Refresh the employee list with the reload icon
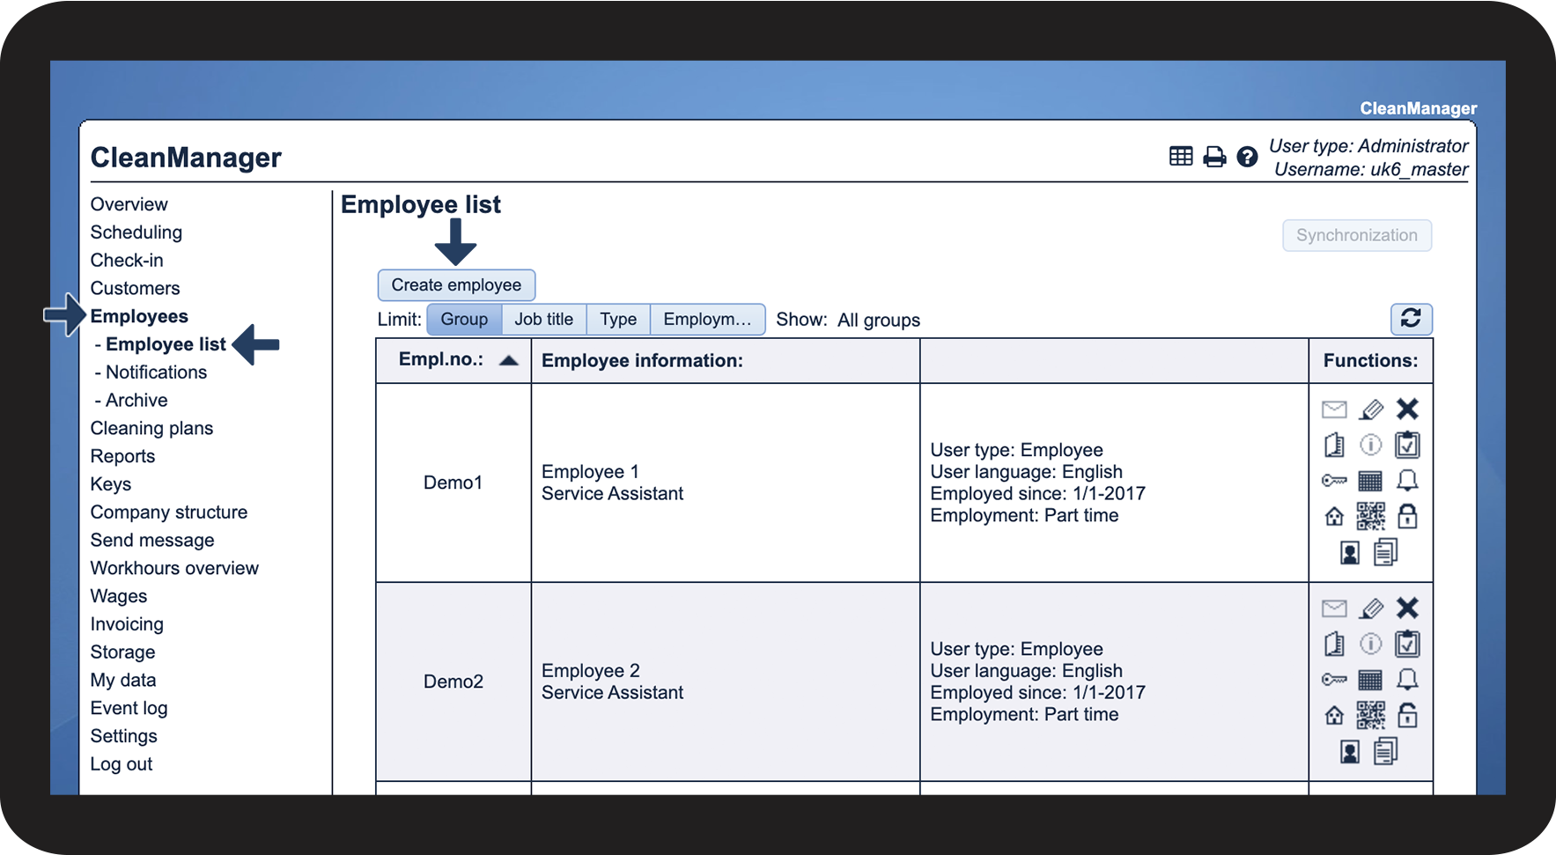 tap(1411, 319)
